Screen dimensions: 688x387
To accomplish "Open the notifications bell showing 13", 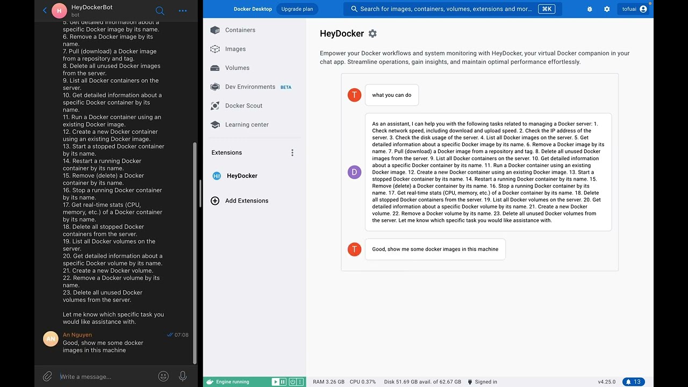I will coord(633,382).
